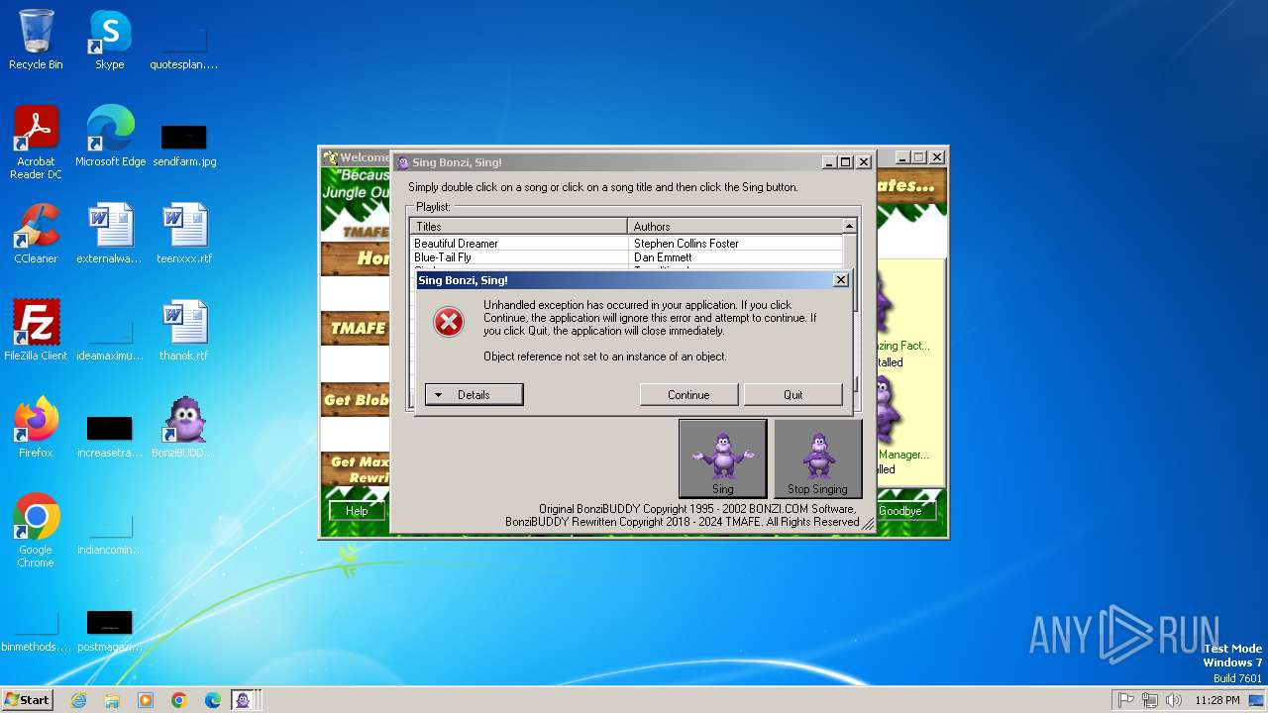This screenshot has height=713, width=1268.
Task: Click the Stephen Collins Foster author cell
Action: 687,244
